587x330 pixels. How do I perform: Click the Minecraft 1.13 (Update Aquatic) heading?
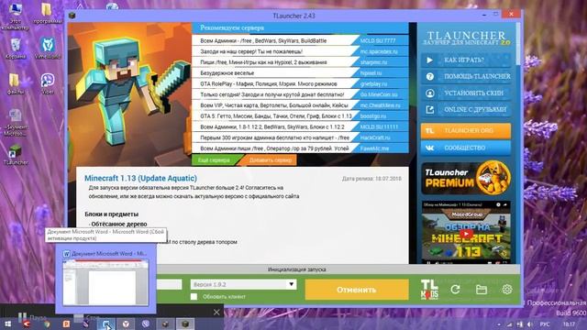coord(140,179)
